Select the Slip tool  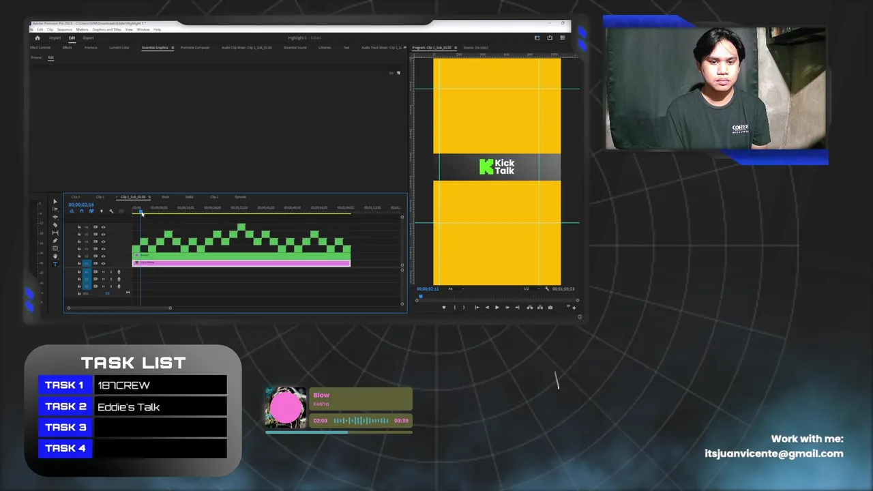click(x=55, y=233)
